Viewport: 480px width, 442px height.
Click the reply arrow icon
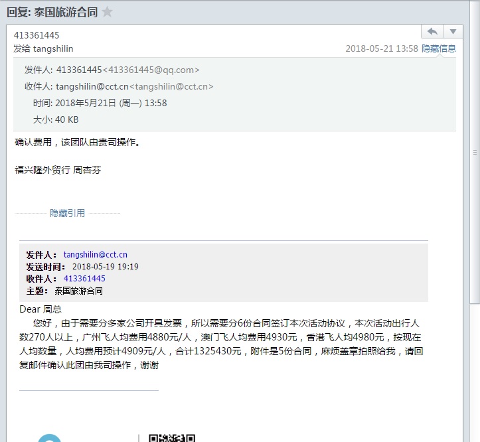click(432, 31)
